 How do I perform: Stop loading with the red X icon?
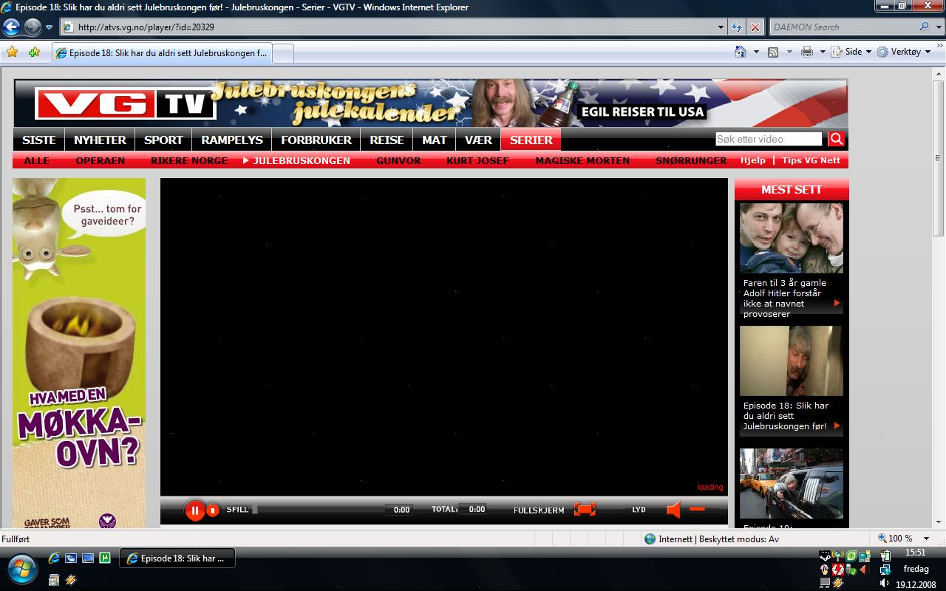(x=755, y=27)
